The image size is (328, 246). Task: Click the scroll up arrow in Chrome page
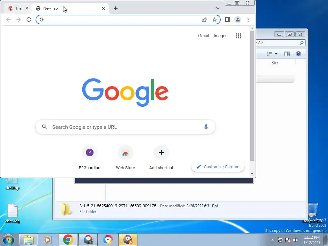coord(252,29)
